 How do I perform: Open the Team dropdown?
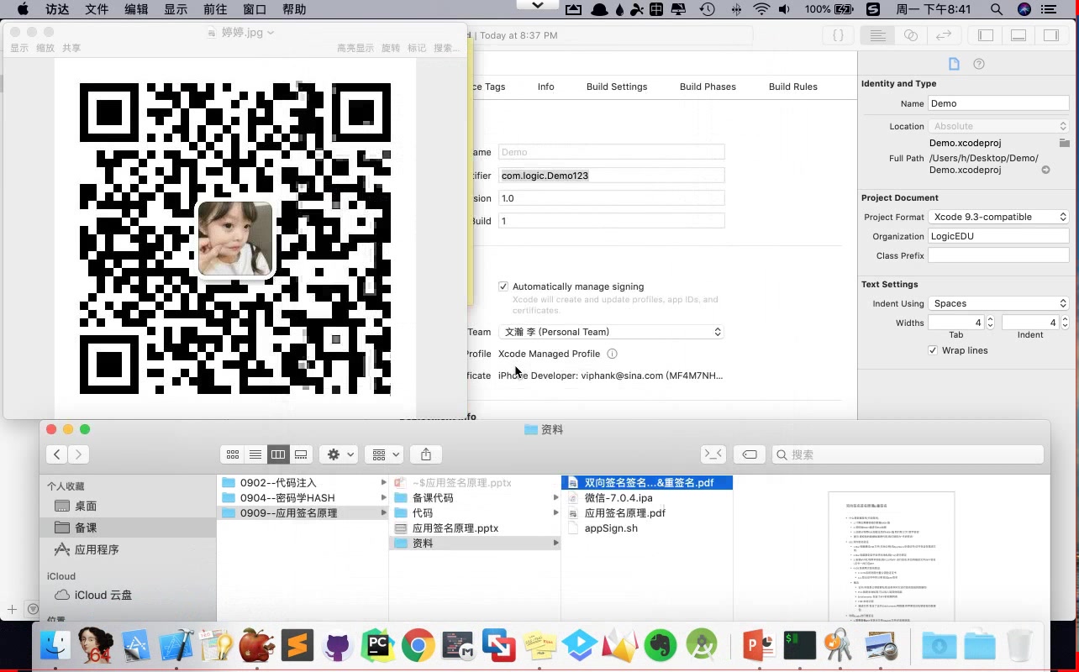(x=611, y=332)
